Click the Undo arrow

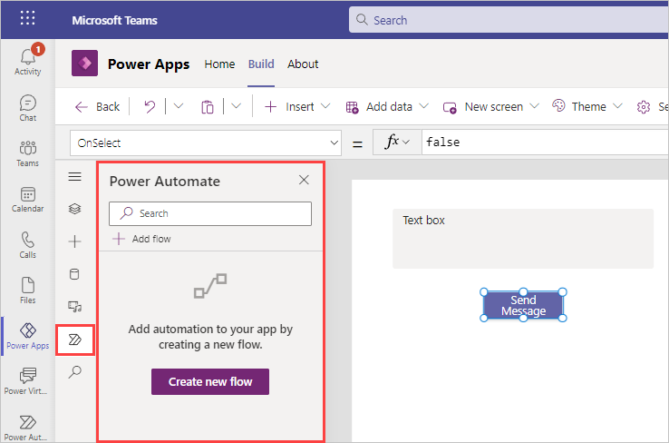click(x=150, y=106)
